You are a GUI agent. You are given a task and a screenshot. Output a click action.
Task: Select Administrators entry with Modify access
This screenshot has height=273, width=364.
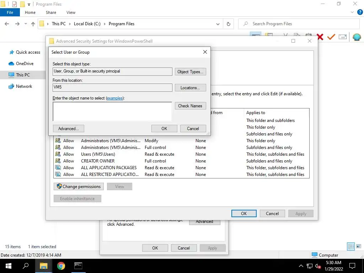point(181,141)
